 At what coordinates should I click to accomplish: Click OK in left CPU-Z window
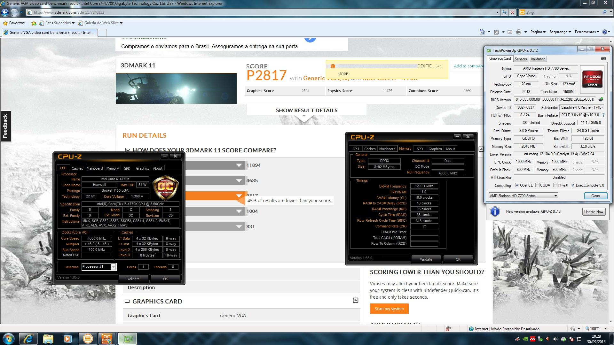pos(165,279)
